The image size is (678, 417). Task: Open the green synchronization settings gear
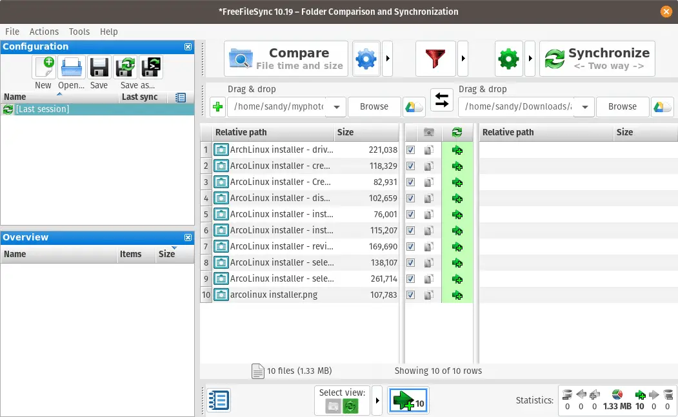(x=508, y=58)
